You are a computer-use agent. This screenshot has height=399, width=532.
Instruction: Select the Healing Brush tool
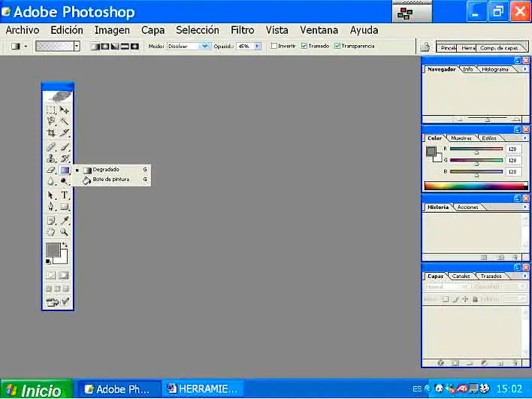(51, 147)
